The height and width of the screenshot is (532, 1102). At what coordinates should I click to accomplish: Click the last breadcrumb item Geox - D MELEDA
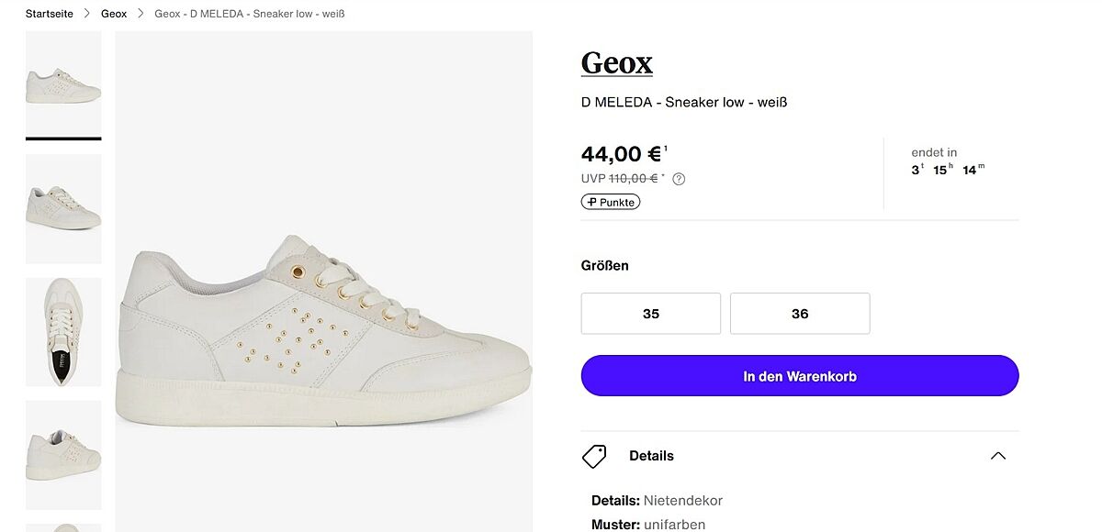[250, 14]
